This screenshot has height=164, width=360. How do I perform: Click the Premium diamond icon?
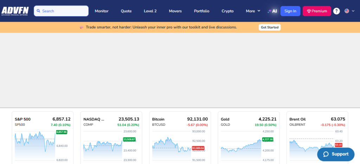point(309,11)
